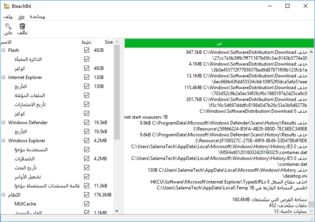Click the نشط (Active) column header
The height and width of the screenshot is (222, 315).
[87, 42]
